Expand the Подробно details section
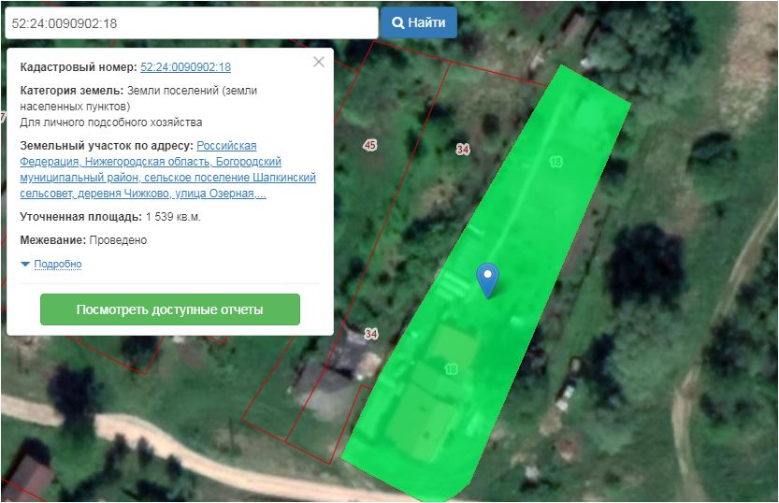Screen dimensions: 779x503 [x=58, y=265]
